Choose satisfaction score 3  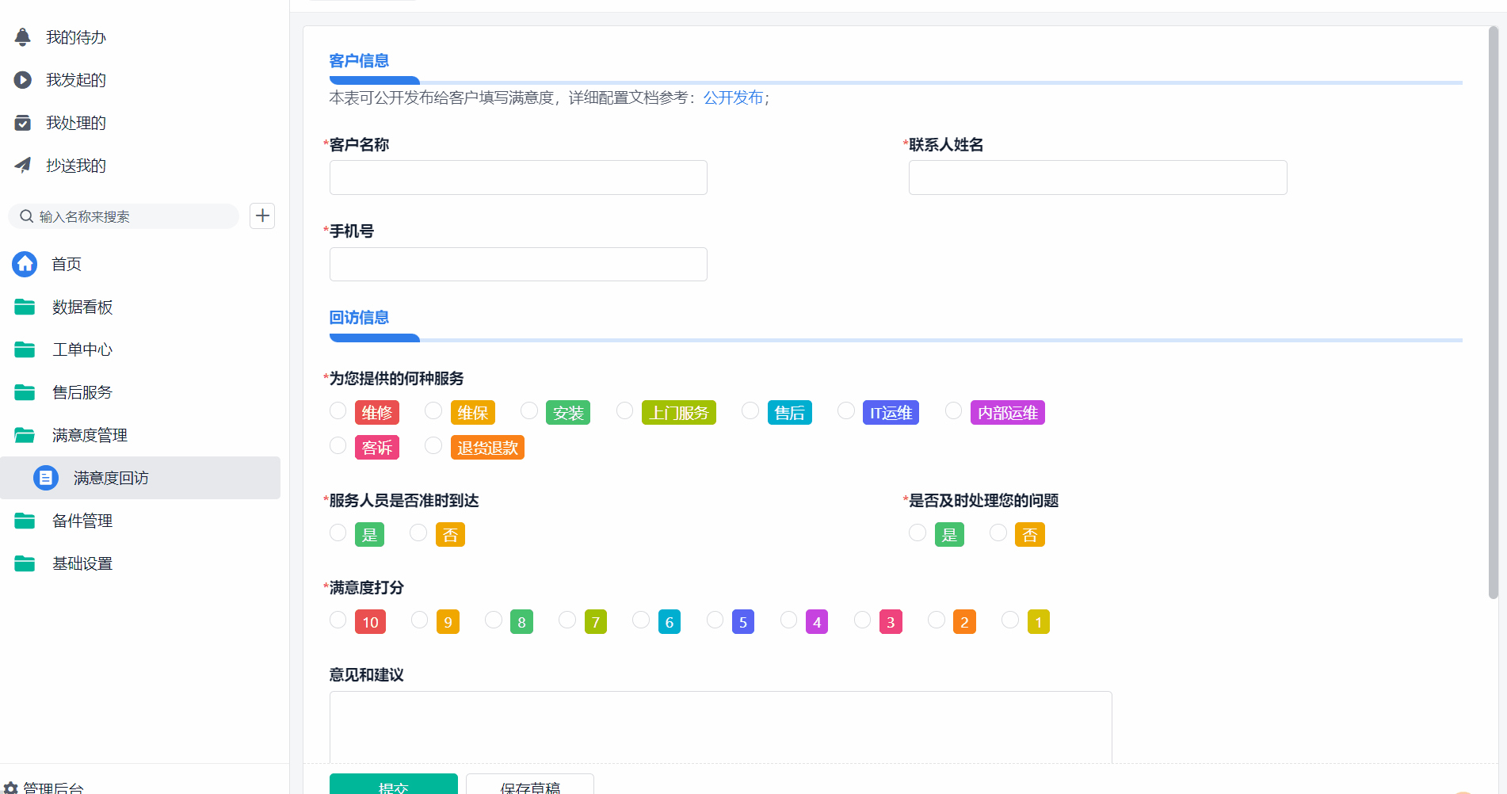click(x=862, y=620)
